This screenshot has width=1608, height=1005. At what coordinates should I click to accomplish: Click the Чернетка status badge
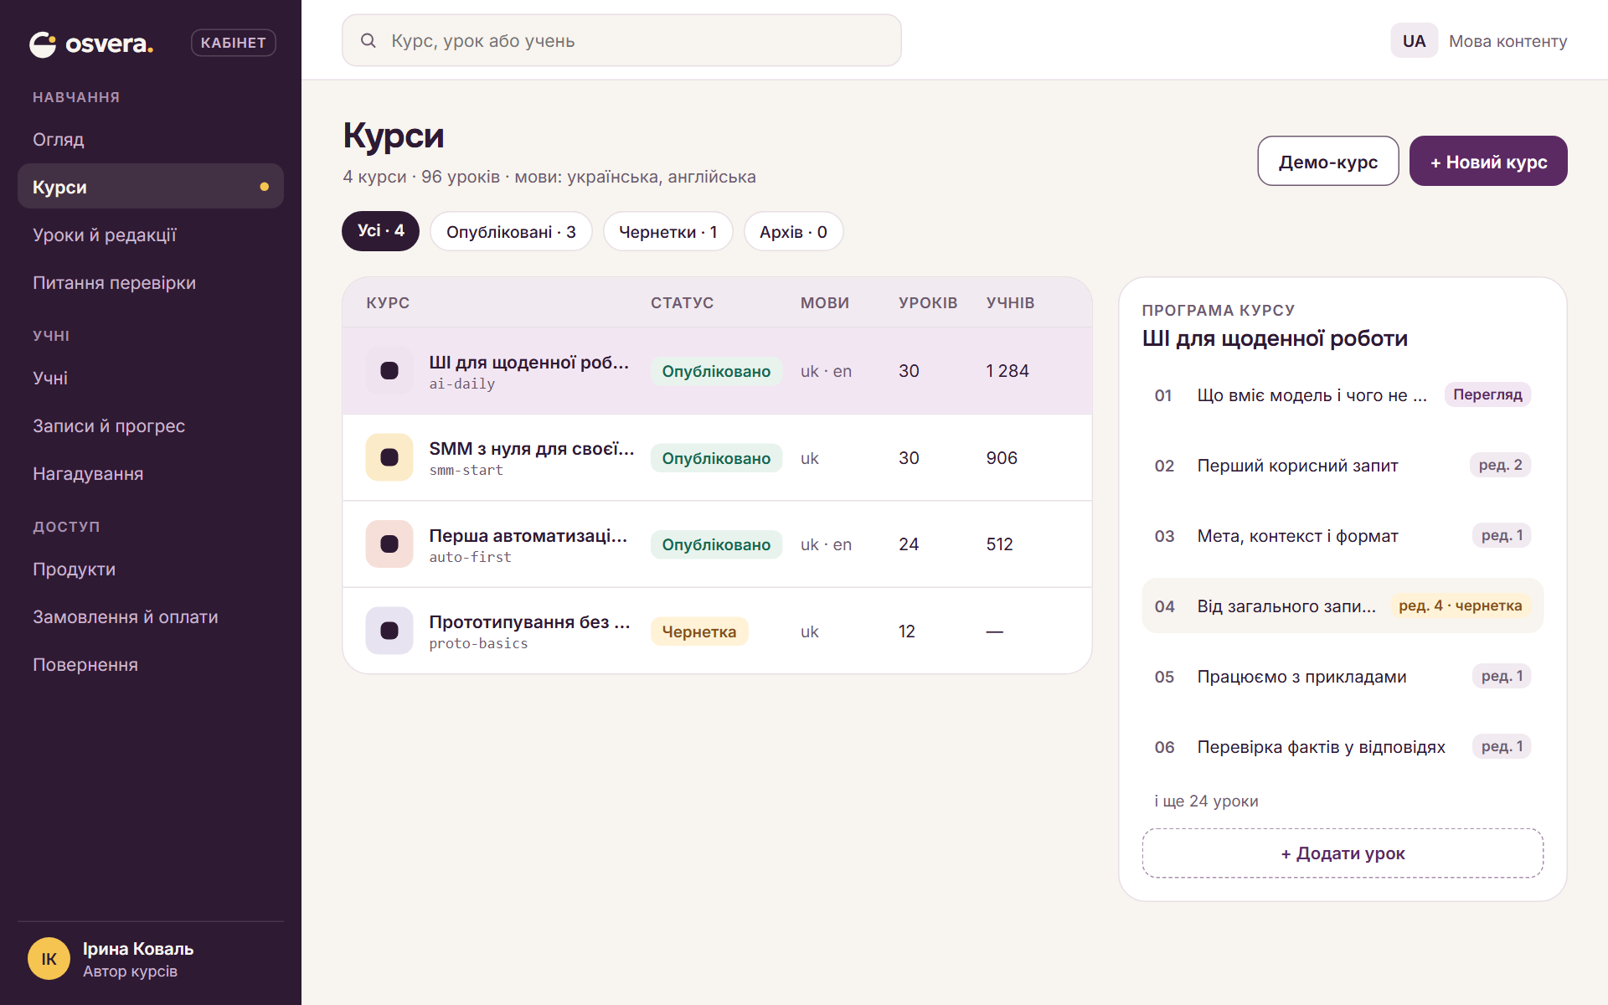click(x=699, y=631)
